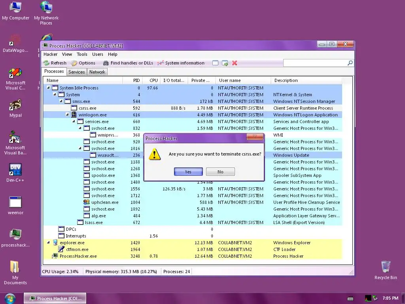Click the winlogon.exe process icon

tap(74, 114)
